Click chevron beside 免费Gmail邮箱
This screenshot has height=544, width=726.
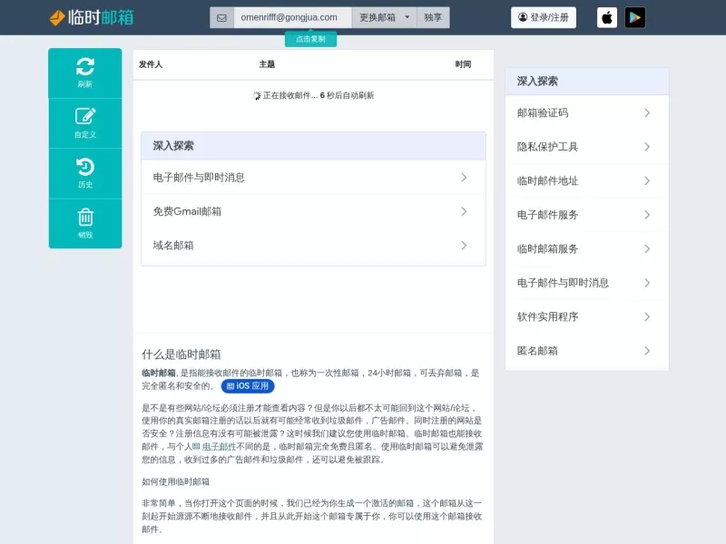(464, 211)
